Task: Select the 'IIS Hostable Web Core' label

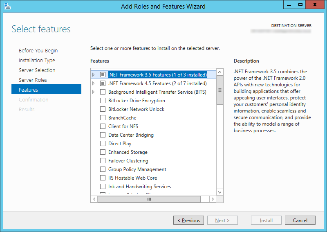Action: [132, 178]
